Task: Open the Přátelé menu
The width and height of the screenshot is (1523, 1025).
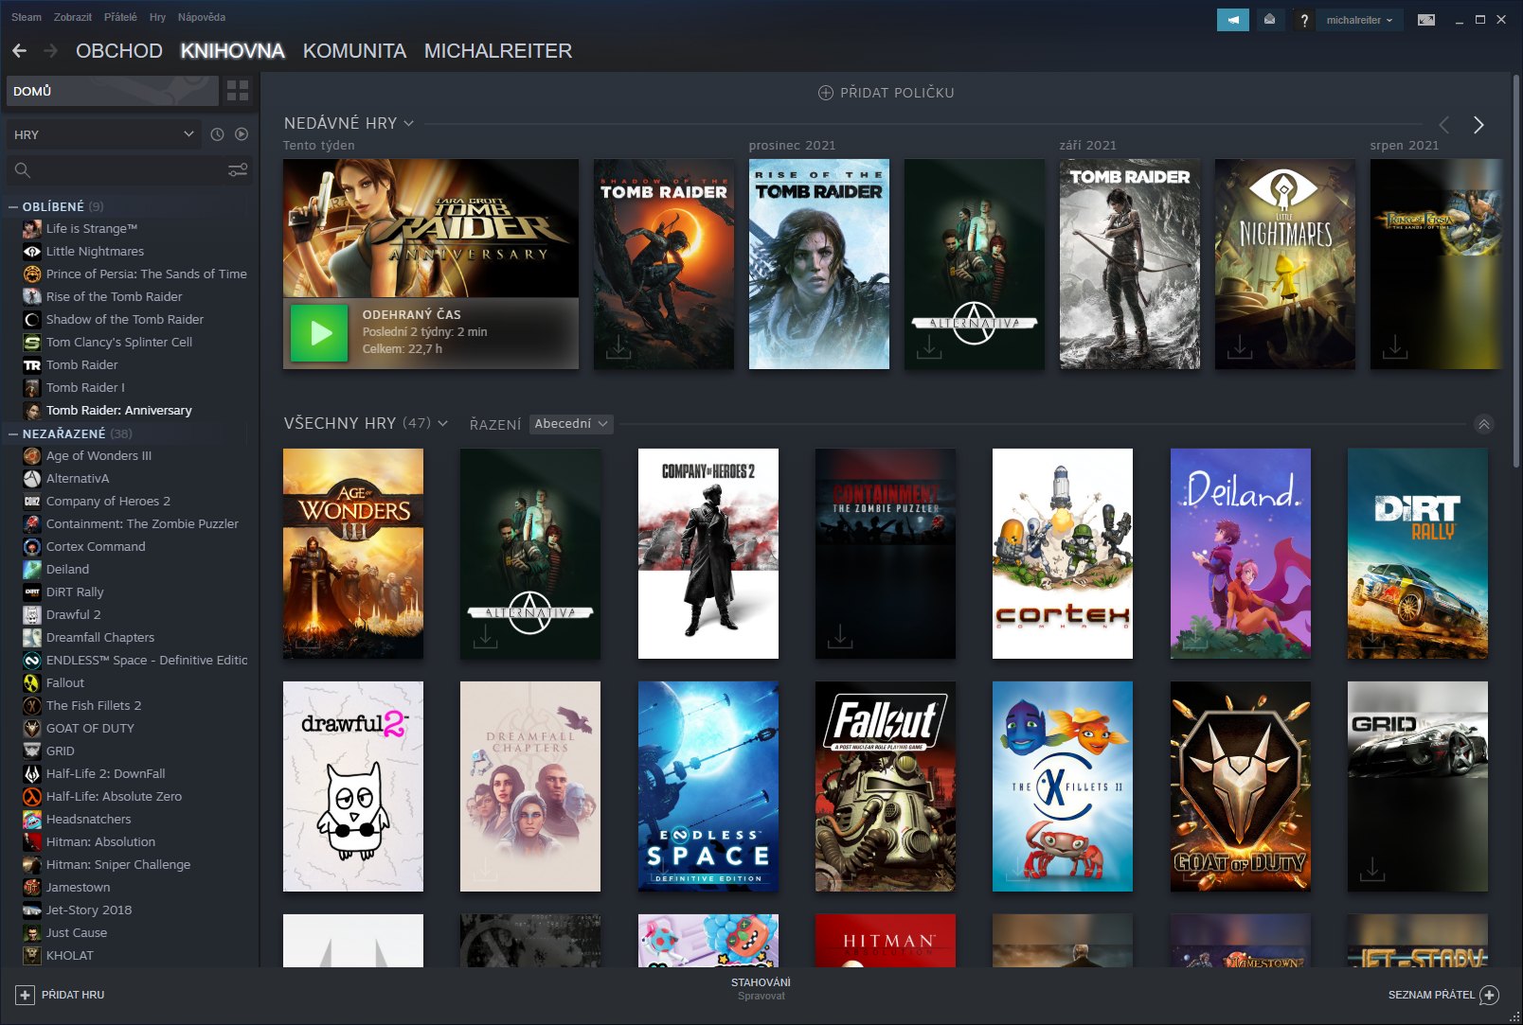Action: coord(120,17)
